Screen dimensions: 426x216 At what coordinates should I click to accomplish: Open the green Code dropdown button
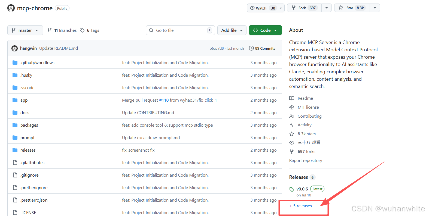pyautogui.click(x=265, y=30)
